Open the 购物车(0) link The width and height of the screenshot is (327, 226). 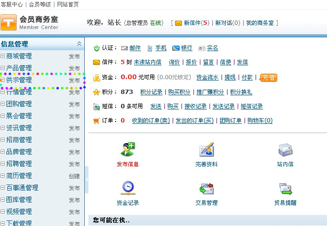[260, 121]
